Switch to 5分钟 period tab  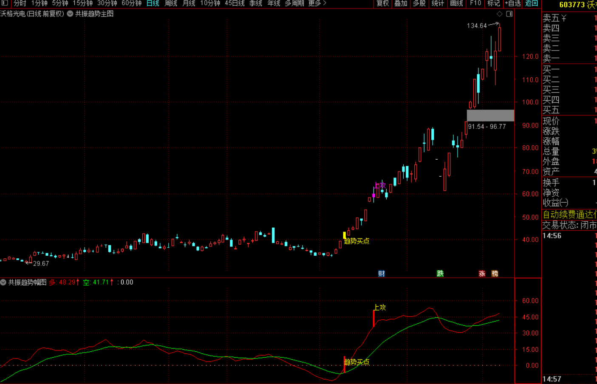click(60, 3)
